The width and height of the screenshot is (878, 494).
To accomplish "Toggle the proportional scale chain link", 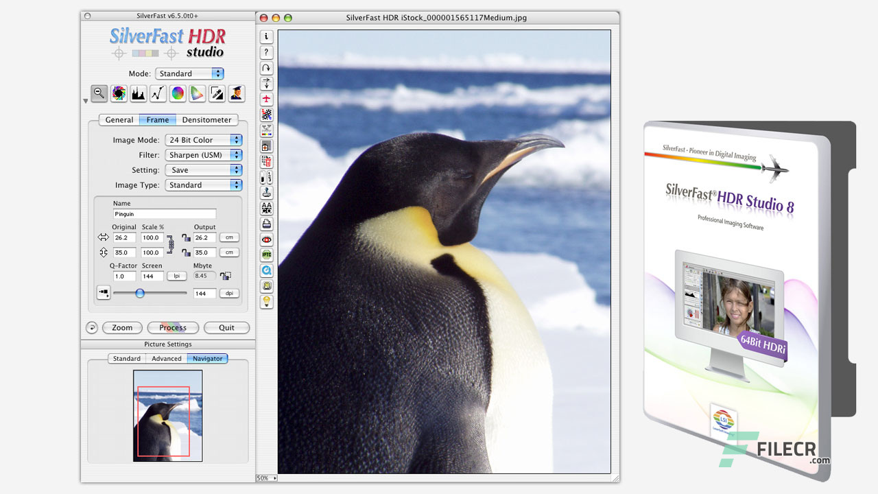I will click(171, 245).
